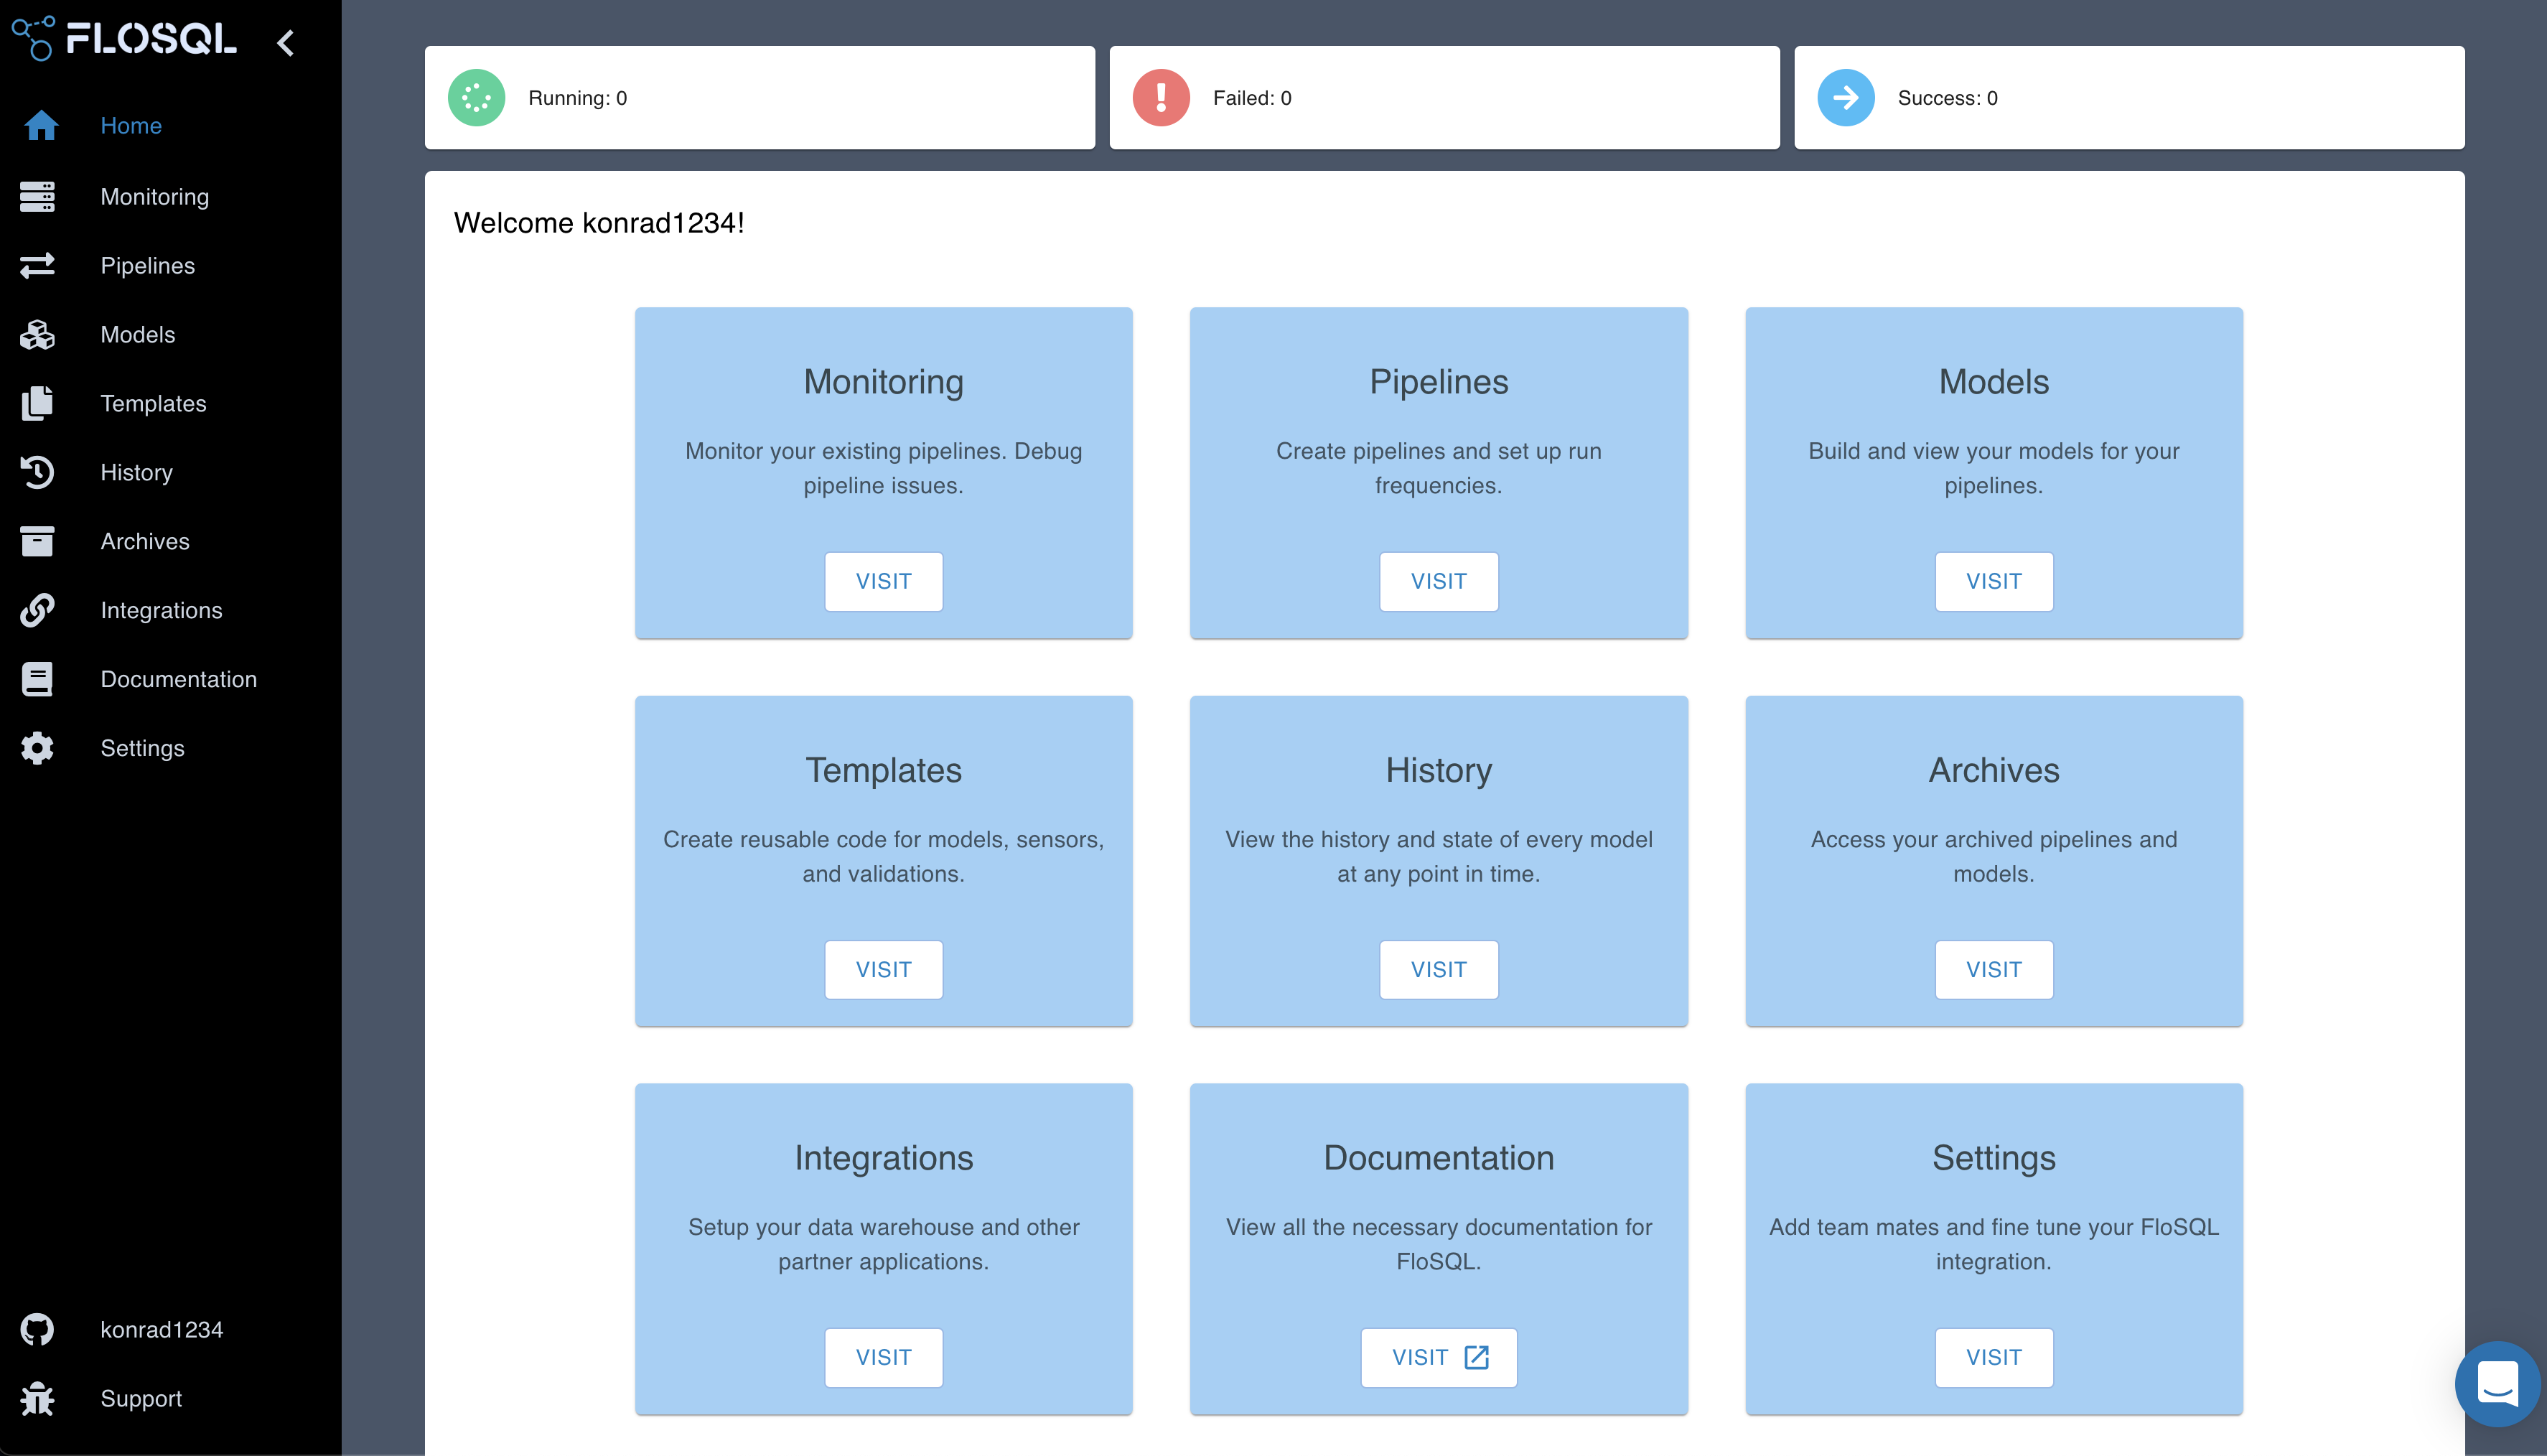Click the Models cubes icon in sidebar
Viewport: 2547px width, 1456px height.
[38, 334]
